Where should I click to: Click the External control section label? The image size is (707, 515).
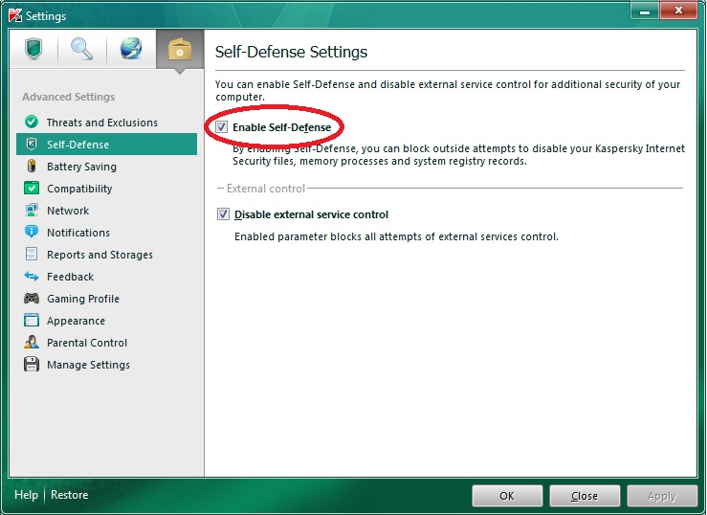(x=266, y=188)
